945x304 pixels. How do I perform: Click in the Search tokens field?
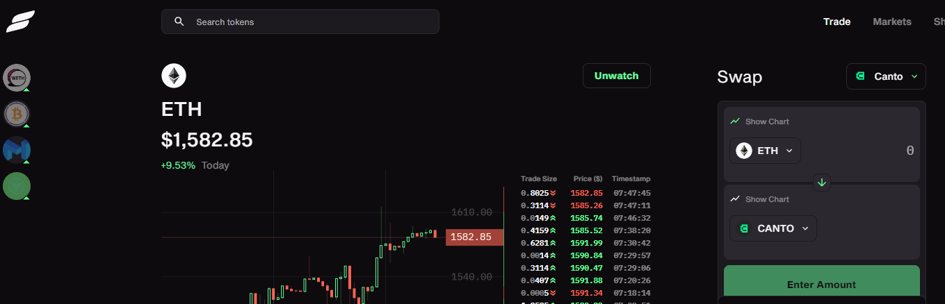tap(300, 22)
